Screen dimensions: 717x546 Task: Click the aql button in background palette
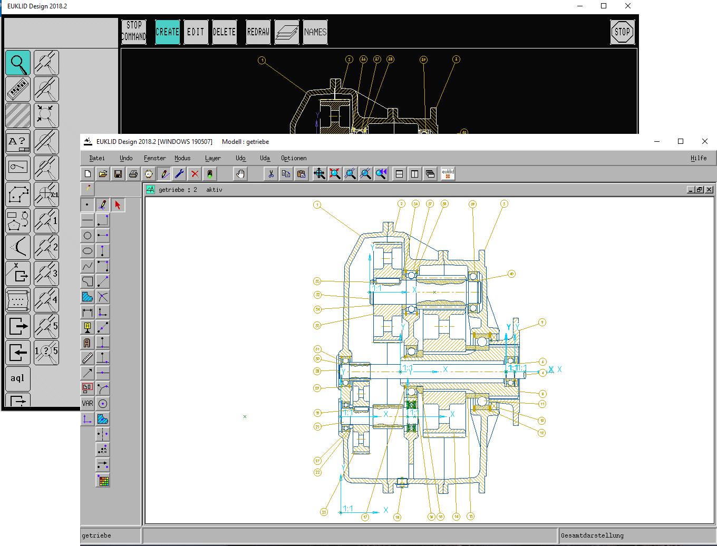(x=18, y=379)
